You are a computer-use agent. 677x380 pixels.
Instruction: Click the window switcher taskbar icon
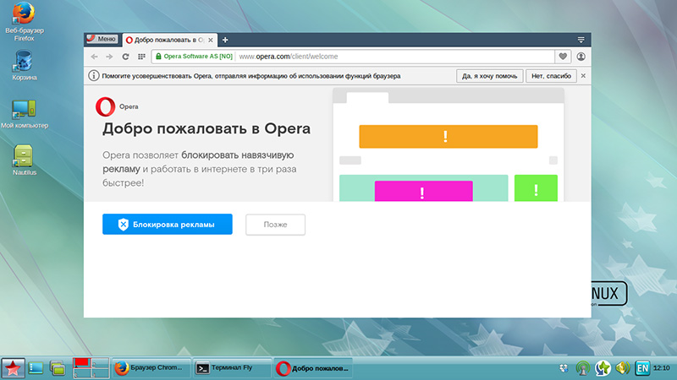[57, 368]
